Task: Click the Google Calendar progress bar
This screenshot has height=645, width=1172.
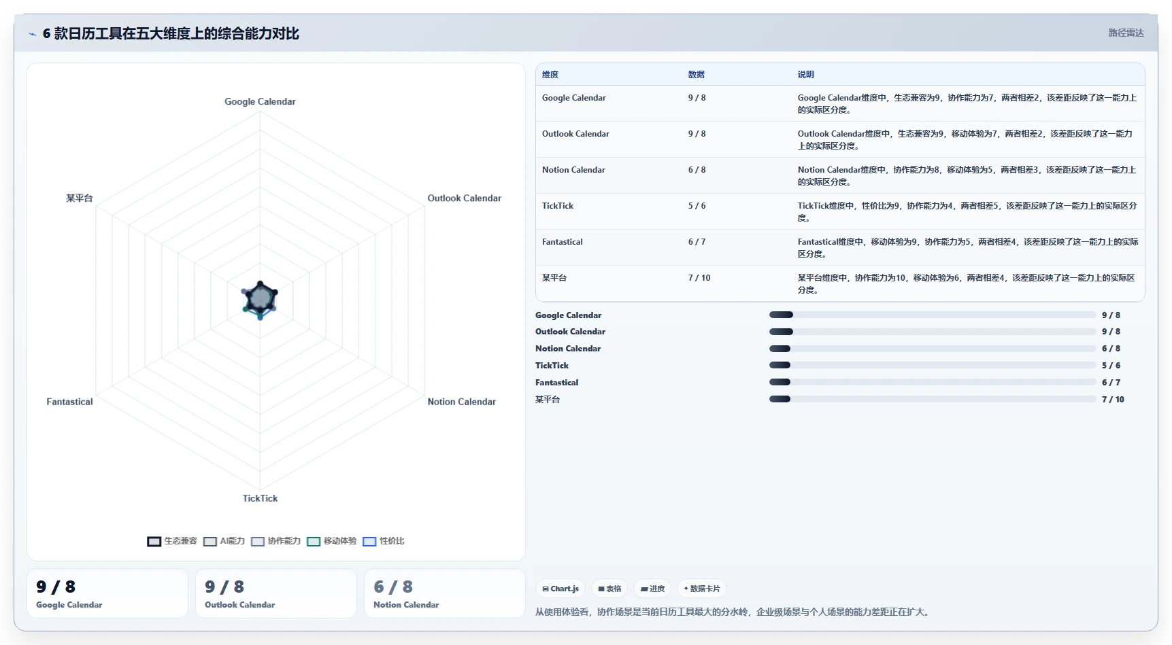Action: click(x=933, y=315)
